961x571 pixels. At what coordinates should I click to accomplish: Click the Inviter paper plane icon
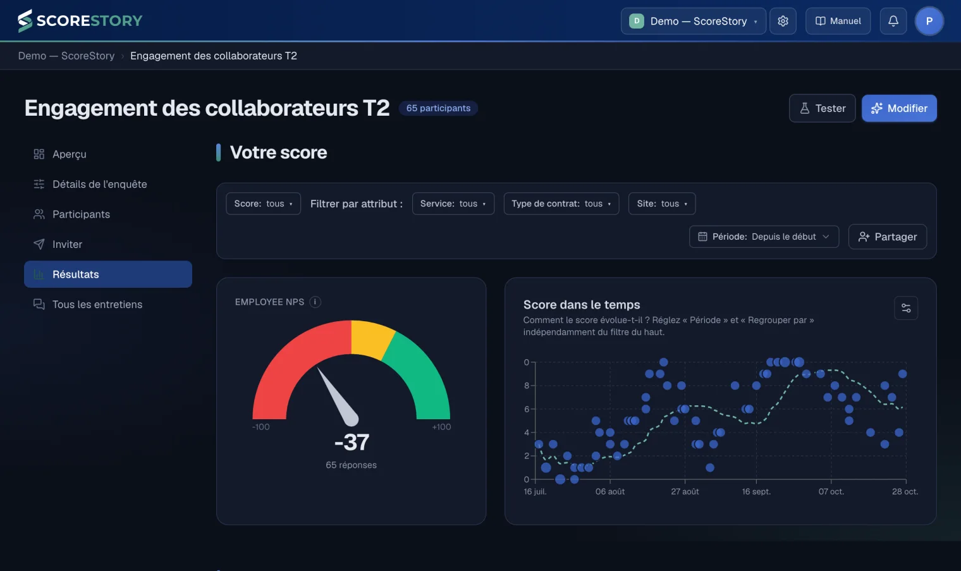tap(39, 244)
